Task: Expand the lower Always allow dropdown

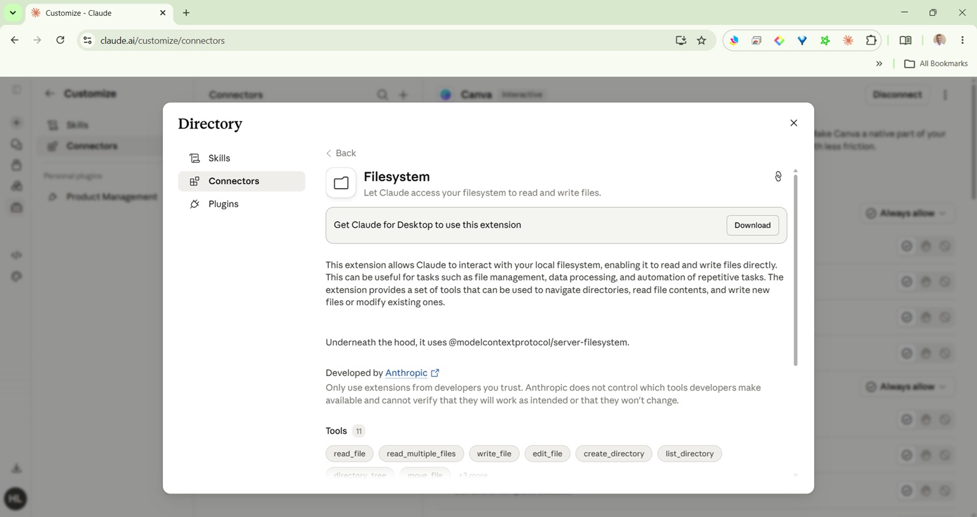Action: (x=906, y=387)
